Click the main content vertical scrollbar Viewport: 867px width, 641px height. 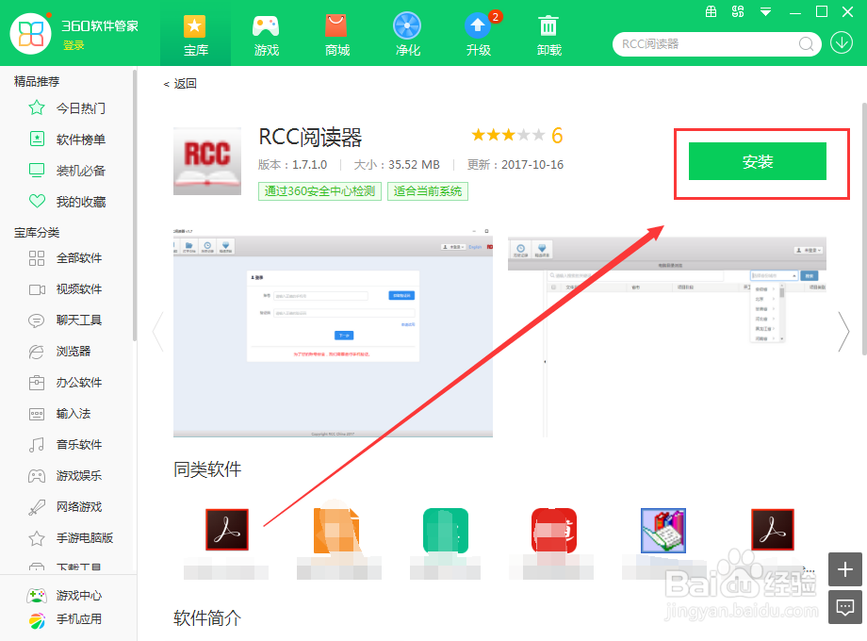tap(864, 229)
